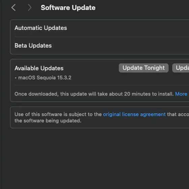Image resolution: width=189 pixels, height=189 pixels.
Task: Click the Update Tonight button
Action: tap(143, 68)
